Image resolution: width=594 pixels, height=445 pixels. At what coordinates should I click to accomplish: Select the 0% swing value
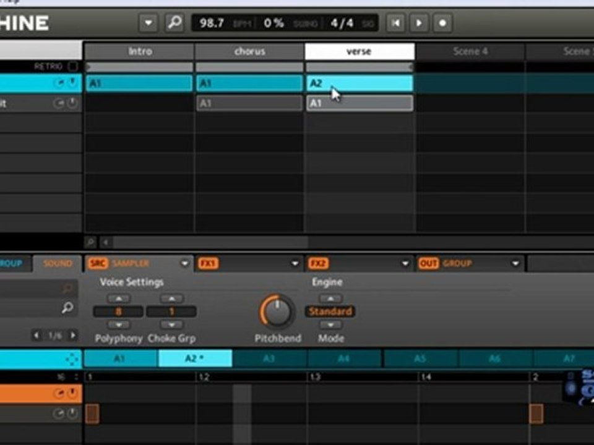click(x=274, y=23)
